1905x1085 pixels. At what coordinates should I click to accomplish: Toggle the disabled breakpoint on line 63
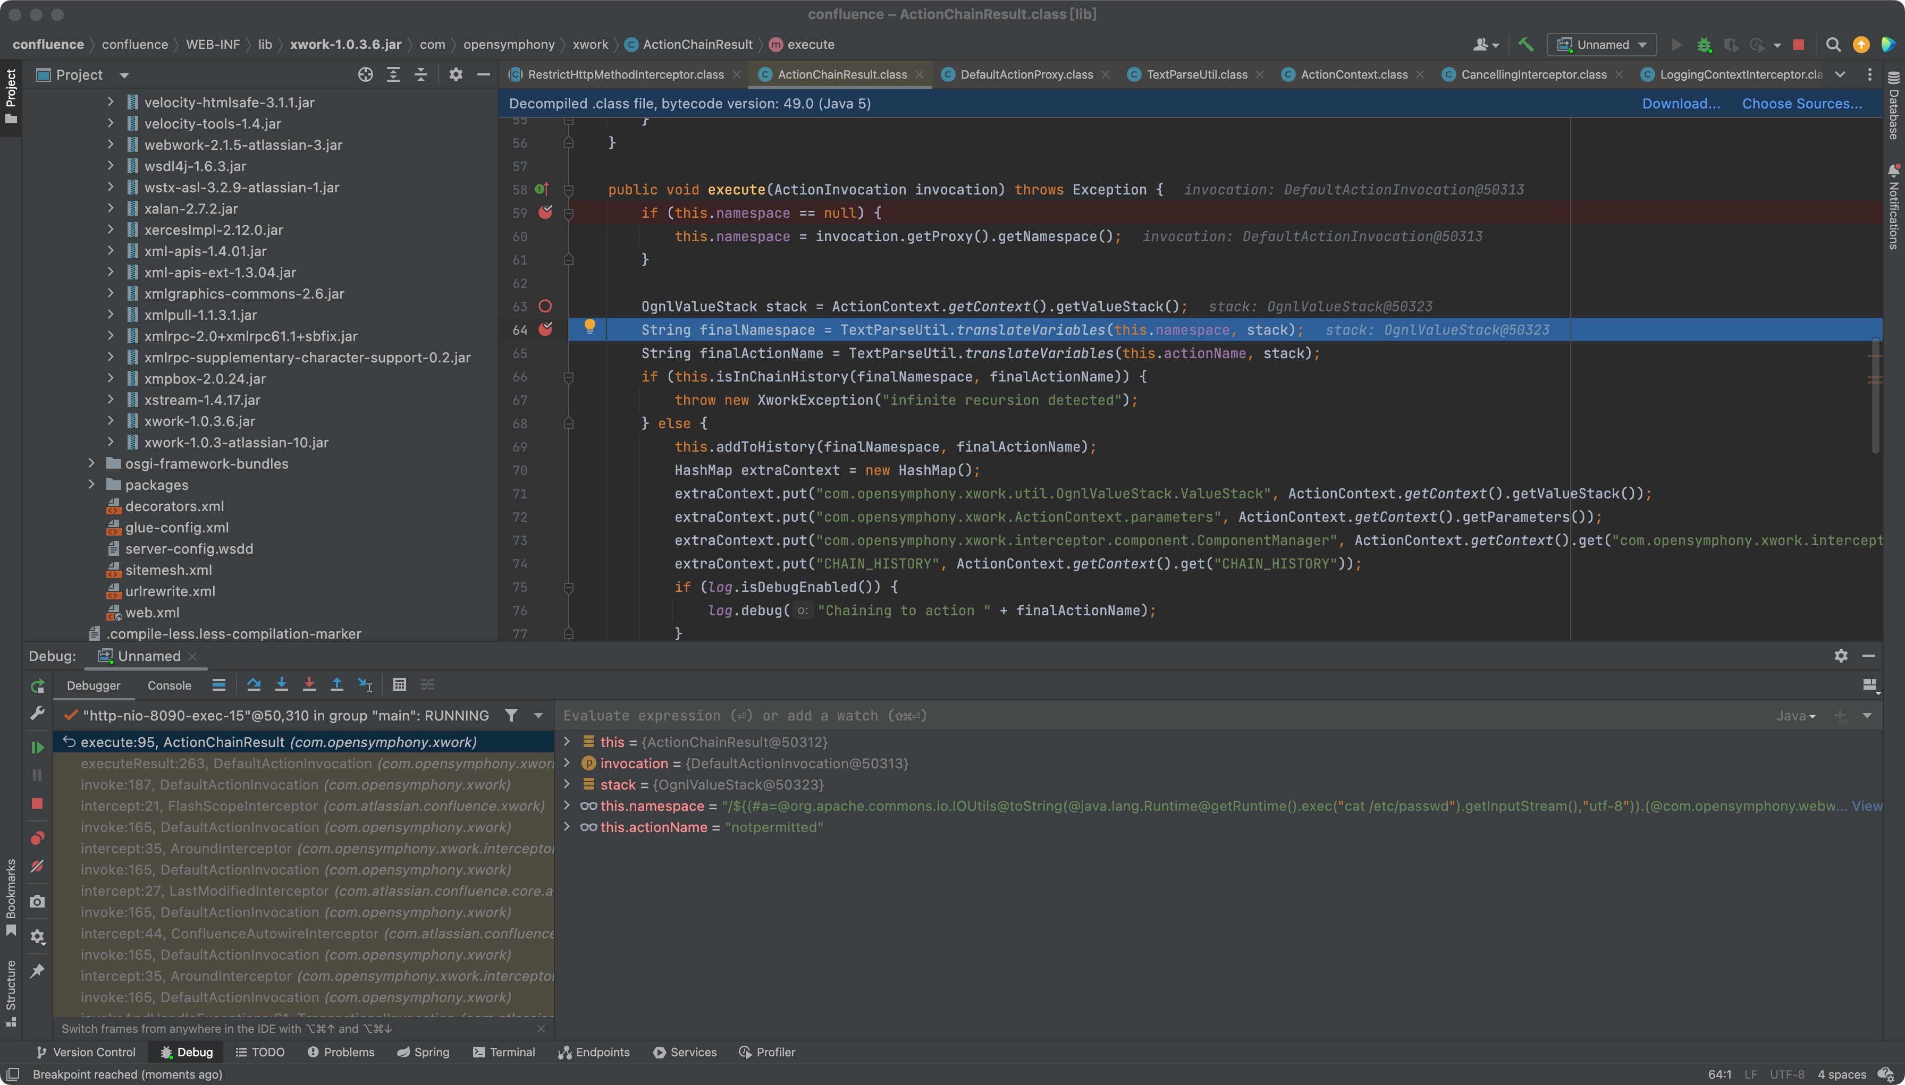pos(545,306)
